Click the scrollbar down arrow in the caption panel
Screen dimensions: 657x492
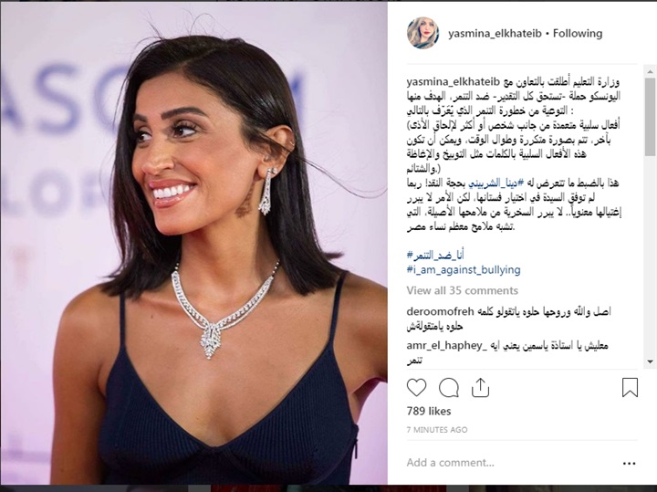[651, 361]
